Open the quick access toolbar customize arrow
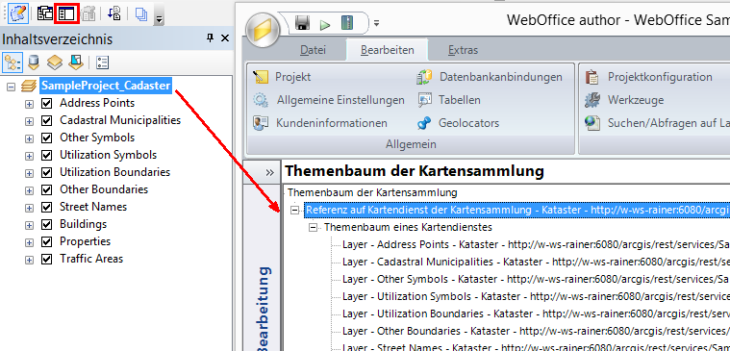 [377, 23]
